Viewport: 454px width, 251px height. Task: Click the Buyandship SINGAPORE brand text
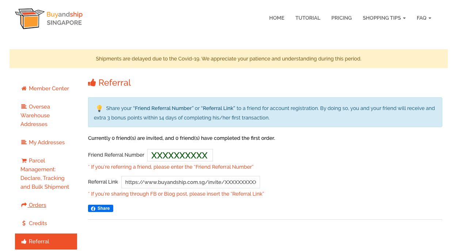point(65,19)
